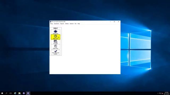
Task: Open the Operations menu
Action: (x=57, y=24)
